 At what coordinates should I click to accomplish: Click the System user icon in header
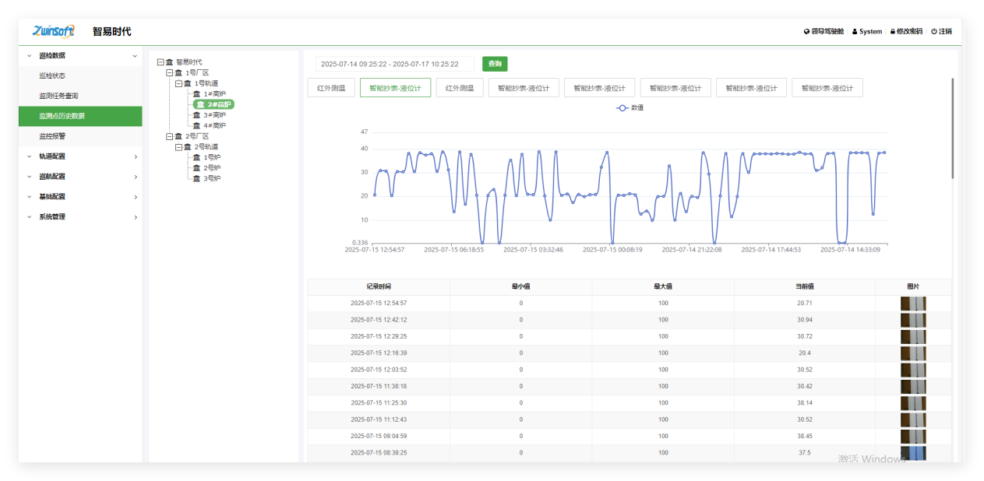point(855,32)
